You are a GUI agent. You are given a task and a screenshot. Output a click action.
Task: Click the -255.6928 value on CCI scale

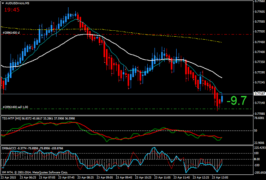tap(260, 173)
